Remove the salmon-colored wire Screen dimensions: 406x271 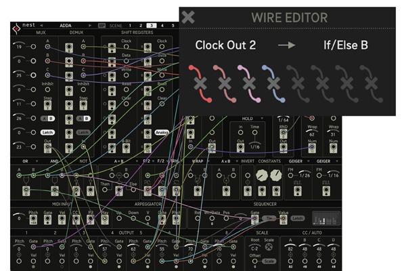pos(225,84)
